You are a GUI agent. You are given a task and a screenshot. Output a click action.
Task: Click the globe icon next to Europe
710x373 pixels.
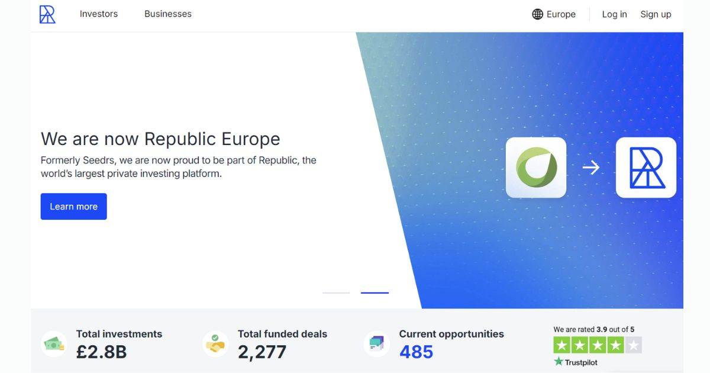(537, 14)
